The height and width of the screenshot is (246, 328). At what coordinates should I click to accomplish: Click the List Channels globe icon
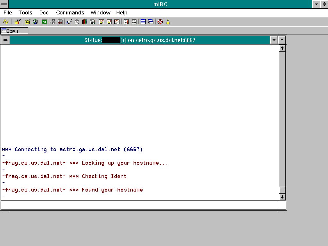[x=35, y=22]
